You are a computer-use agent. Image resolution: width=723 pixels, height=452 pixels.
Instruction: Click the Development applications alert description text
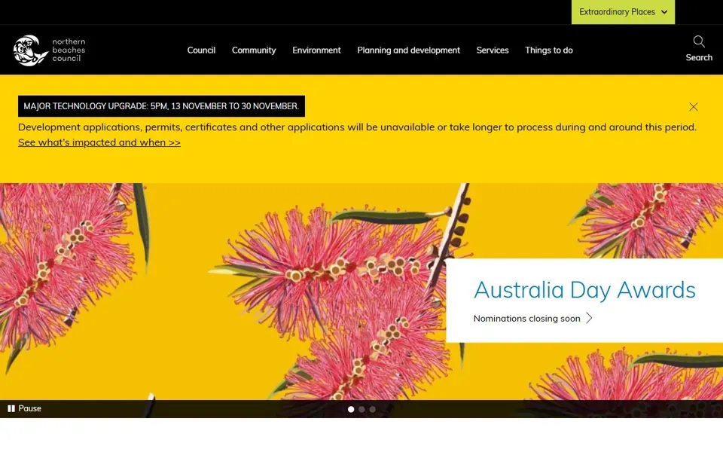click(357, 127)
